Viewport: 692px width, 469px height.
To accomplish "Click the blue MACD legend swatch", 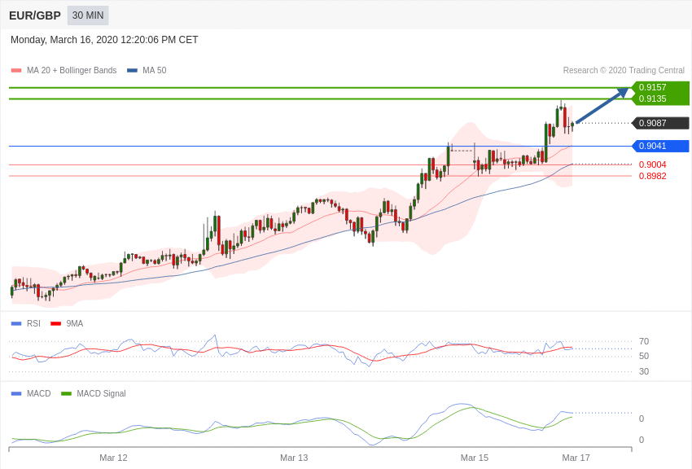I will pyautogui.click(x=16, y=393).
